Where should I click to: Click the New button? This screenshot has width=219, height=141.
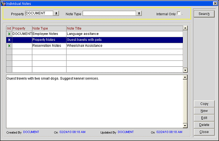click(204, 111)
